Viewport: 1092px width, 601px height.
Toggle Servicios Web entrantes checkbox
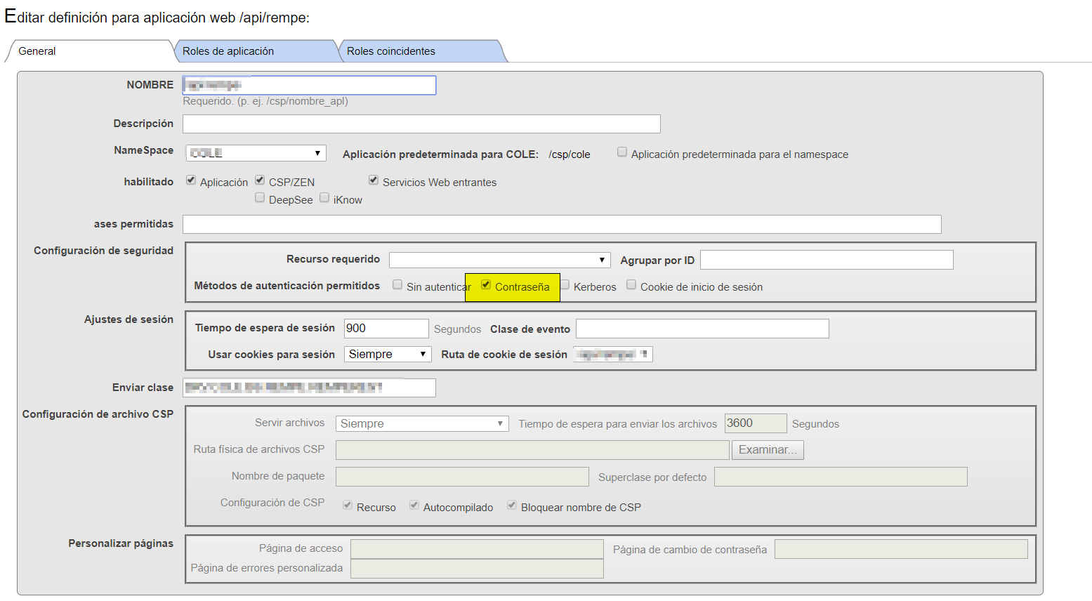pos(374,180)
